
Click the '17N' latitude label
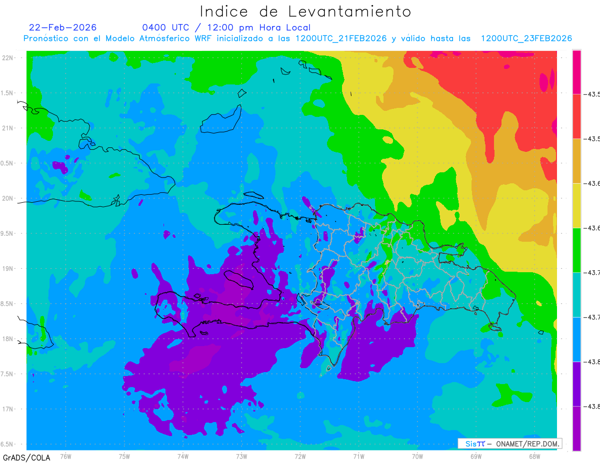[8, 409]
